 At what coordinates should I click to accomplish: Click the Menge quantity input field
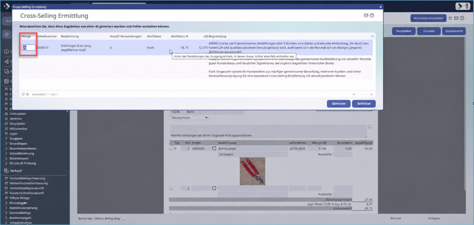click(28, 48)
